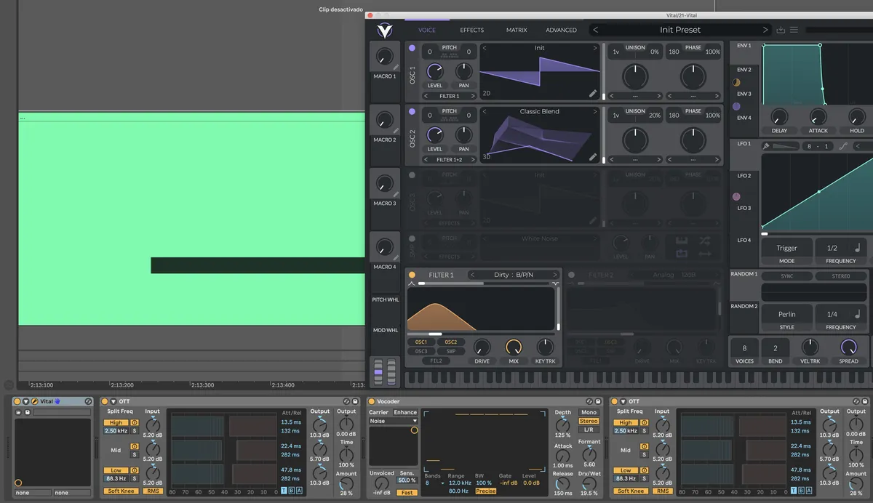Toggle OSC 1 power button off
Screen dimensions: 873x503
click(x=412, y=48)
